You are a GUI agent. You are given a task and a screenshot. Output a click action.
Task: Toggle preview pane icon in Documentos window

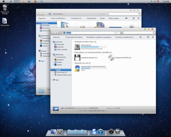(134, 18)
